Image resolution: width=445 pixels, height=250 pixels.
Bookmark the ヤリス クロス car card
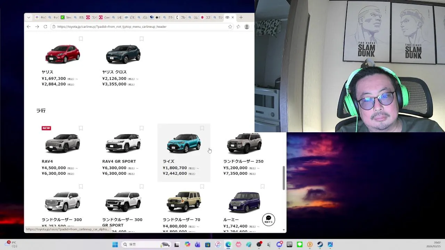(141, 39)
